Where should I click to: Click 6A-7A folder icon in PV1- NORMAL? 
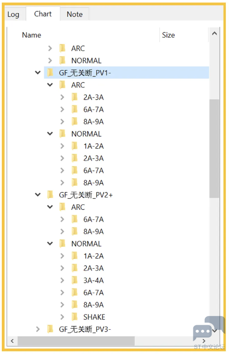coord(75,170)
